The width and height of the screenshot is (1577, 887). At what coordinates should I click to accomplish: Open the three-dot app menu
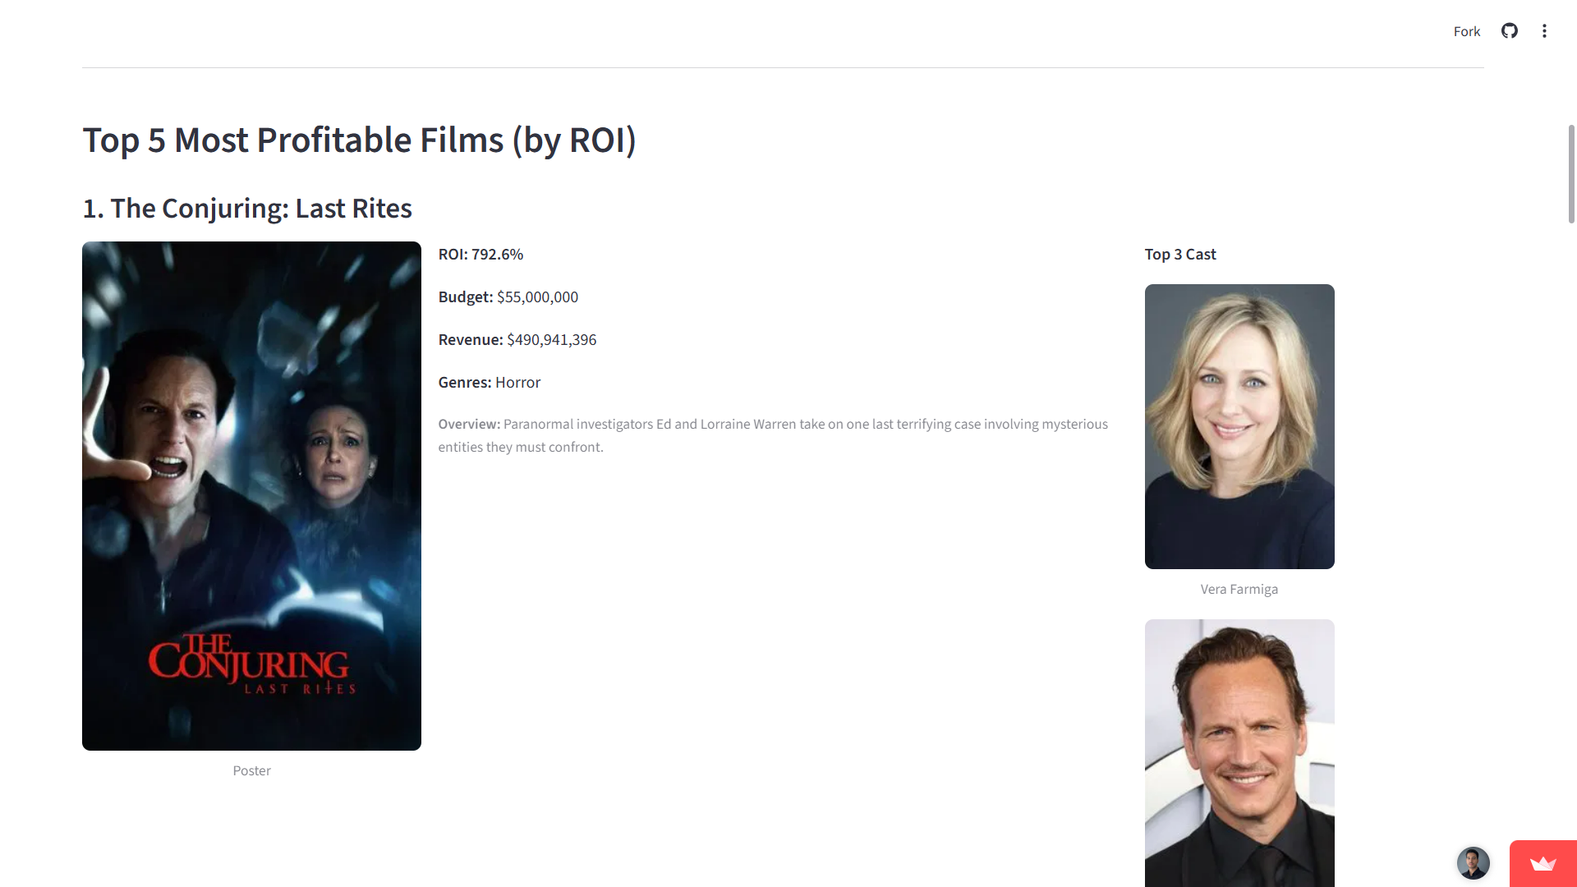click(1544, 31)
